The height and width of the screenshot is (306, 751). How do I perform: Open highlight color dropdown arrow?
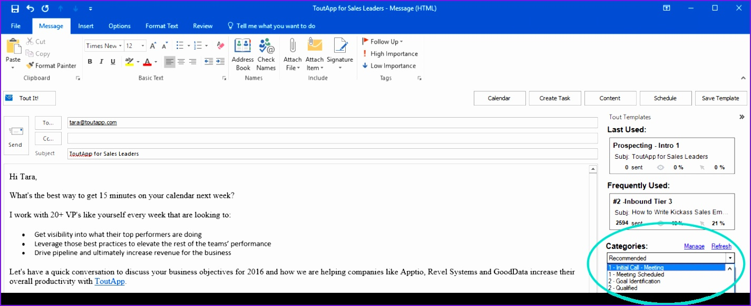[138, 62]
